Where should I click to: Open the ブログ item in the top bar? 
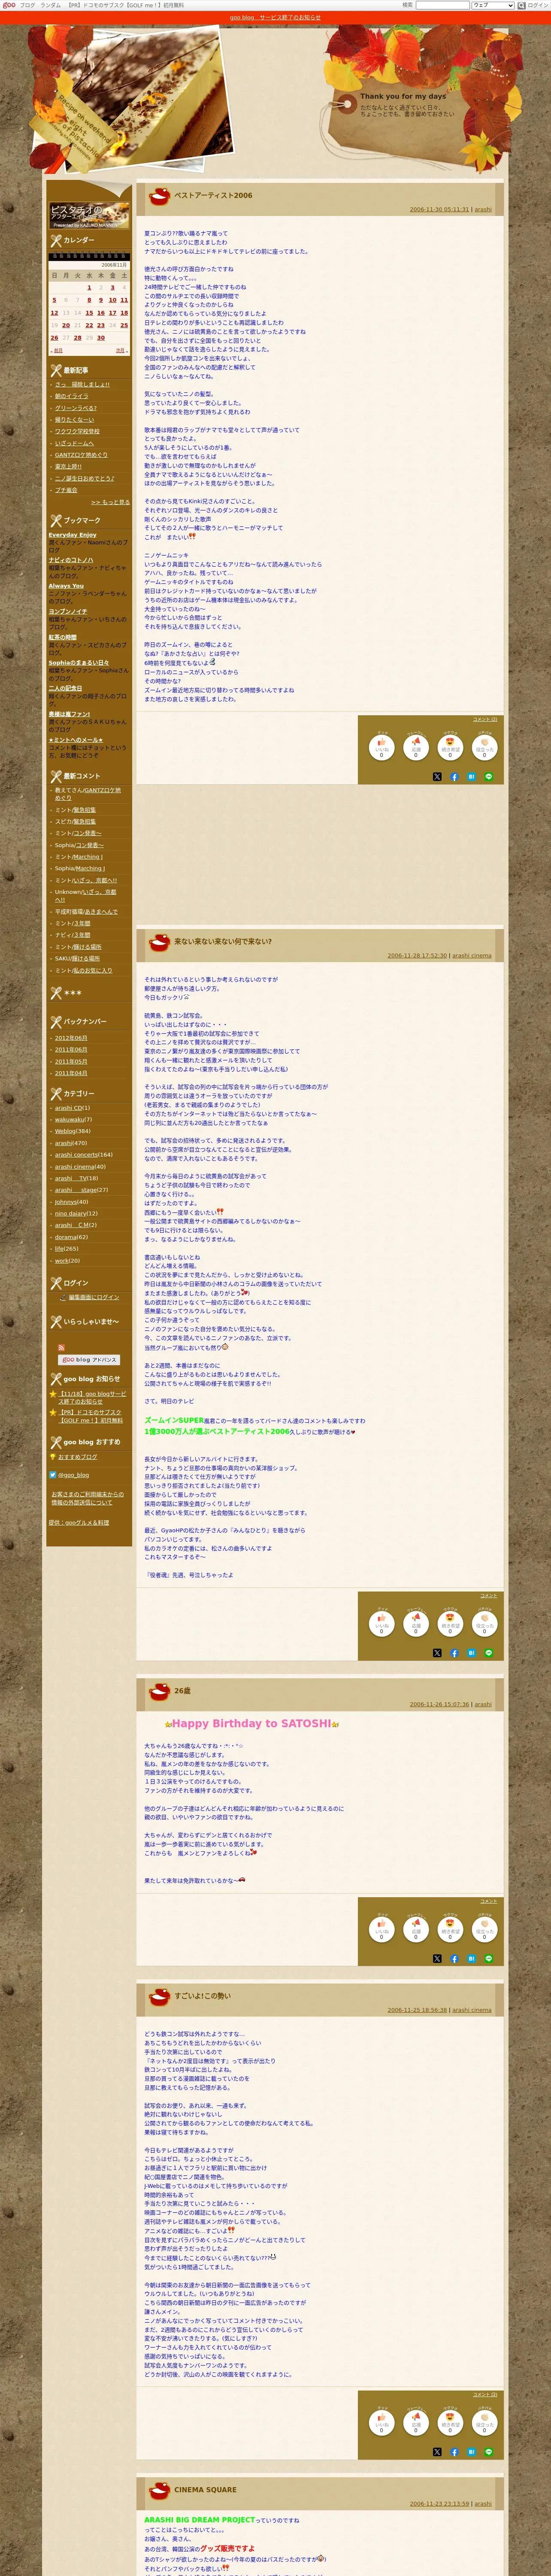[27, 5]
